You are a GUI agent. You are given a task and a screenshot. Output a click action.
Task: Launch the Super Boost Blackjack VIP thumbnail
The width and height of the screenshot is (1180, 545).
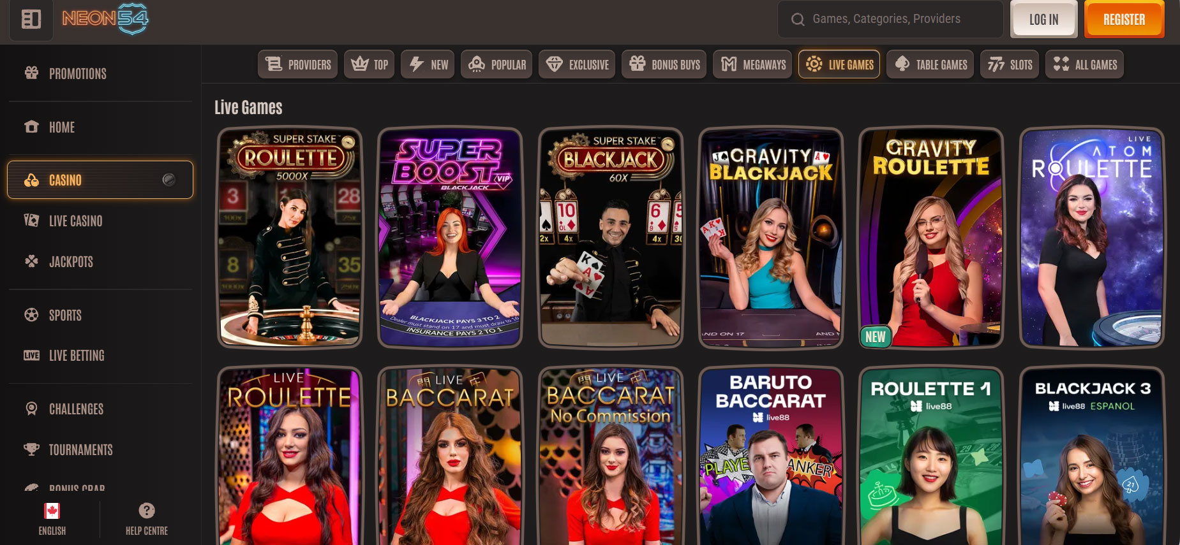pyautogui.click(x=450, y=238)
